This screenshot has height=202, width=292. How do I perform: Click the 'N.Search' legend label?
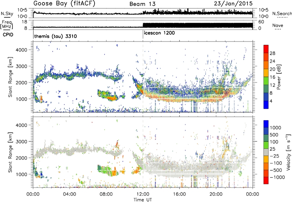[x=282, y=13]
